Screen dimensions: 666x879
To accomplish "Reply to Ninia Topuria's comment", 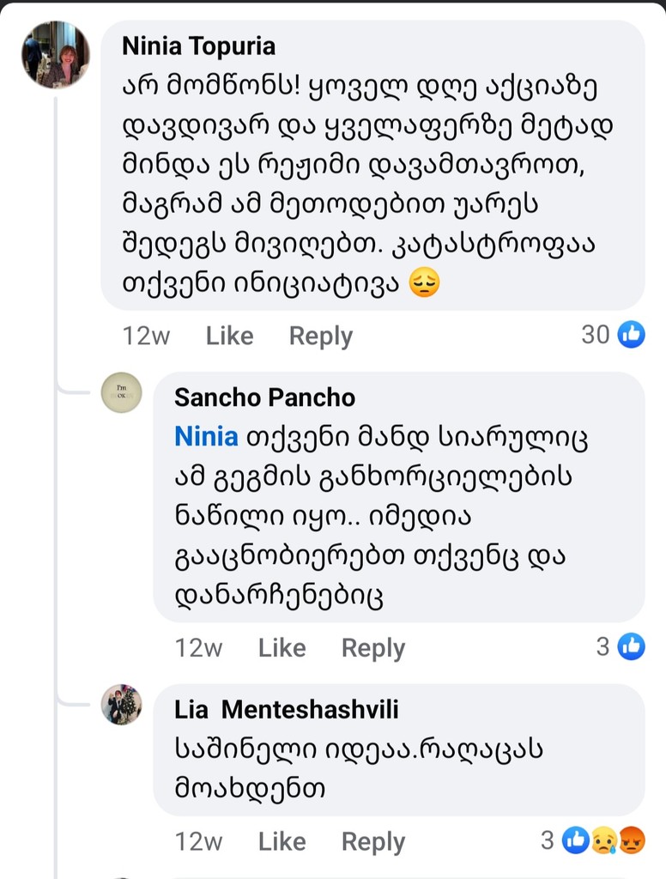I will click(320, 336).
